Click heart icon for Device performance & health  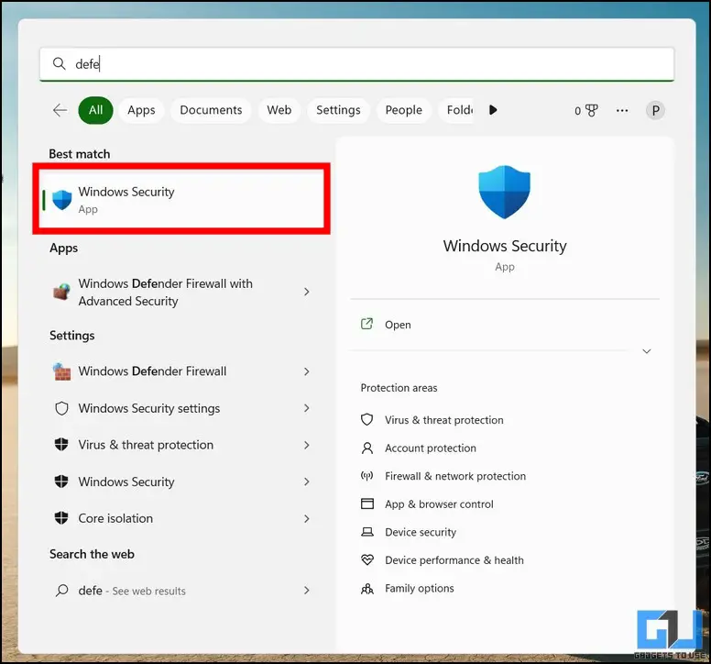tap(366, 559)
